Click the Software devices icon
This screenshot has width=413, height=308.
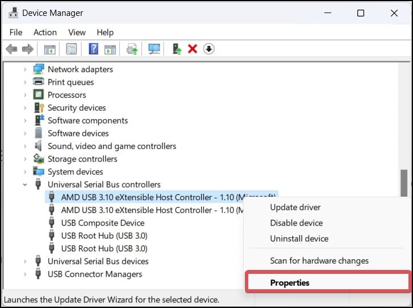(39, 133)
